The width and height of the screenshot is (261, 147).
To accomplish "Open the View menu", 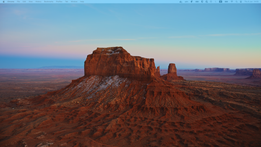I will pyautogui.click(x=31, y=2).
